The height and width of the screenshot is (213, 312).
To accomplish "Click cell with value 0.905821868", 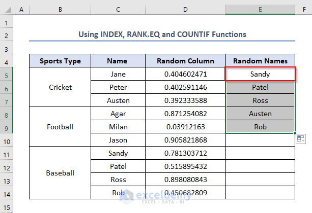I will point(185,140).
